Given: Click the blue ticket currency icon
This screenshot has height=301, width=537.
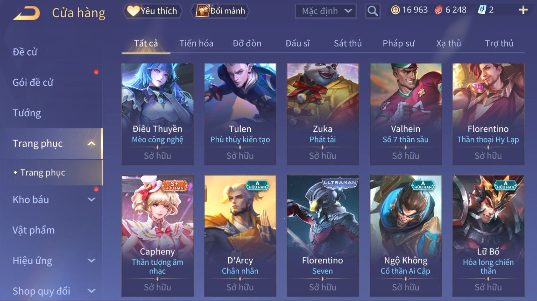Looking at the screenshot, I should pos(482,10).
